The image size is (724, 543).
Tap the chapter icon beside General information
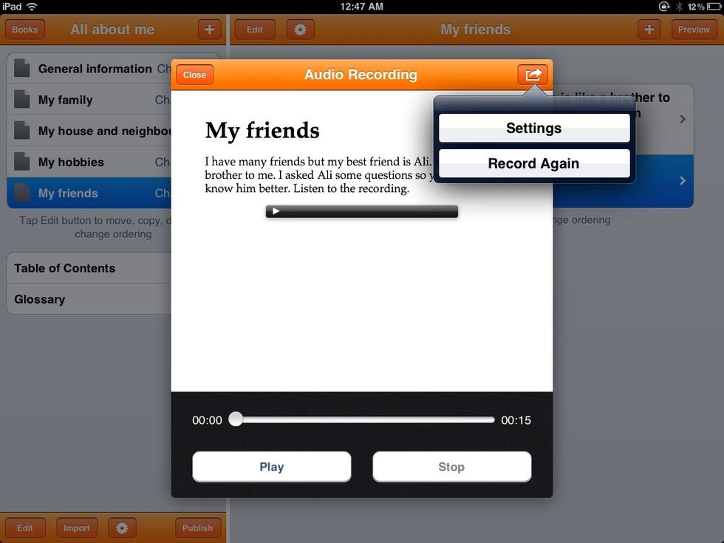click(24, 68)
